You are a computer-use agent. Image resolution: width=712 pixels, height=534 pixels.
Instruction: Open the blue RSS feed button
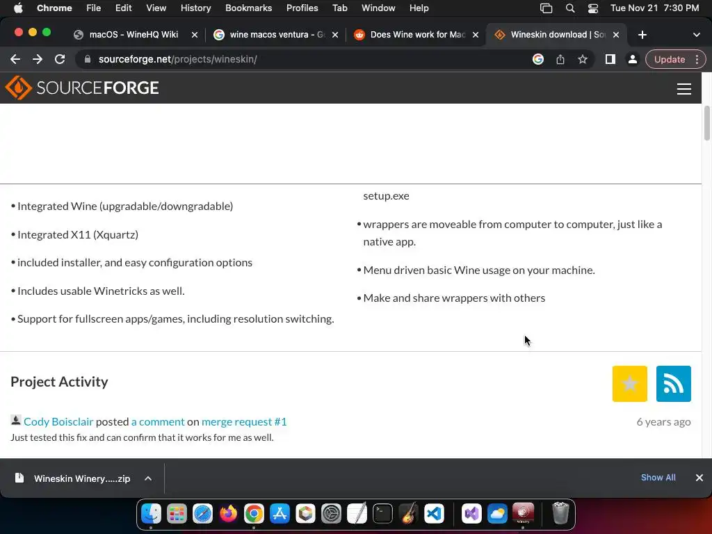point(673,384)
